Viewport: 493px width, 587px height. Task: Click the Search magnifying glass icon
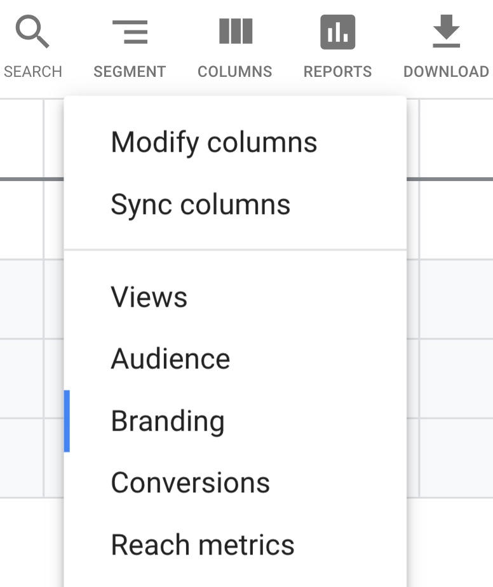pos(32,32)
